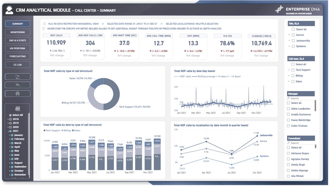Tick manager Abbie Leadbetter

click(288, 109)
